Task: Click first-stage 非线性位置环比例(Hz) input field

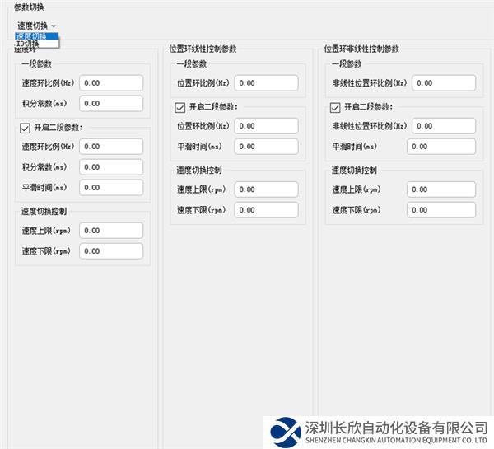Action: pos(444,83)
